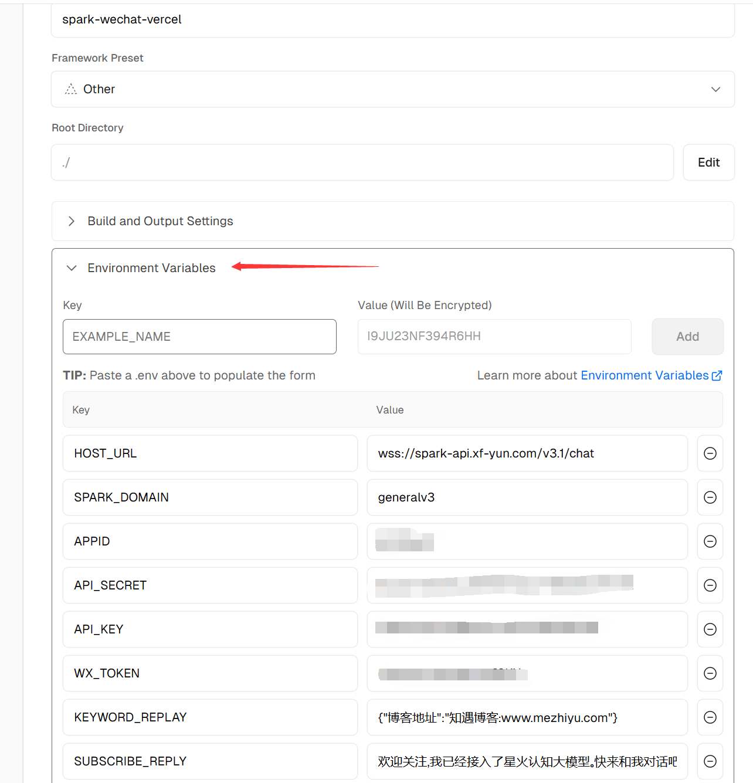Expand Build and Output Settings section
Screen dimensions: 753x783
[160, 221]
